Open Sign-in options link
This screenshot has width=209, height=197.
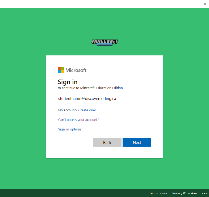[x=70, y=129]
